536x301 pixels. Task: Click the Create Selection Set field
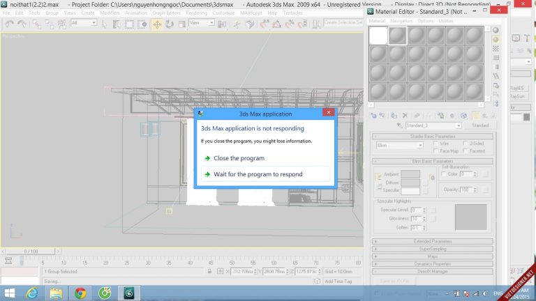[343, 22]
